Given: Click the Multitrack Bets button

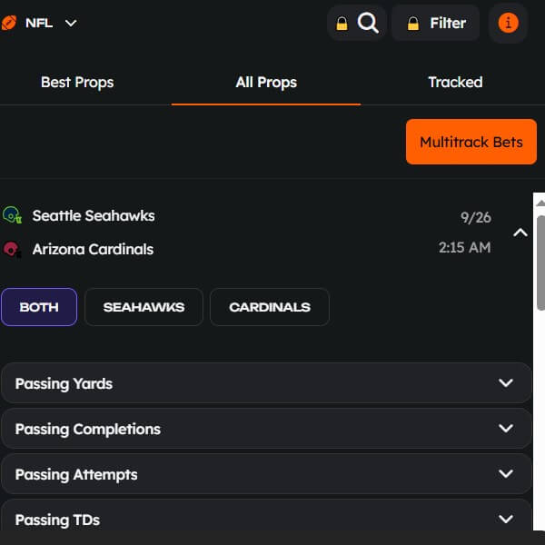Looking at the screenshot, I should [x=471, y=142].
